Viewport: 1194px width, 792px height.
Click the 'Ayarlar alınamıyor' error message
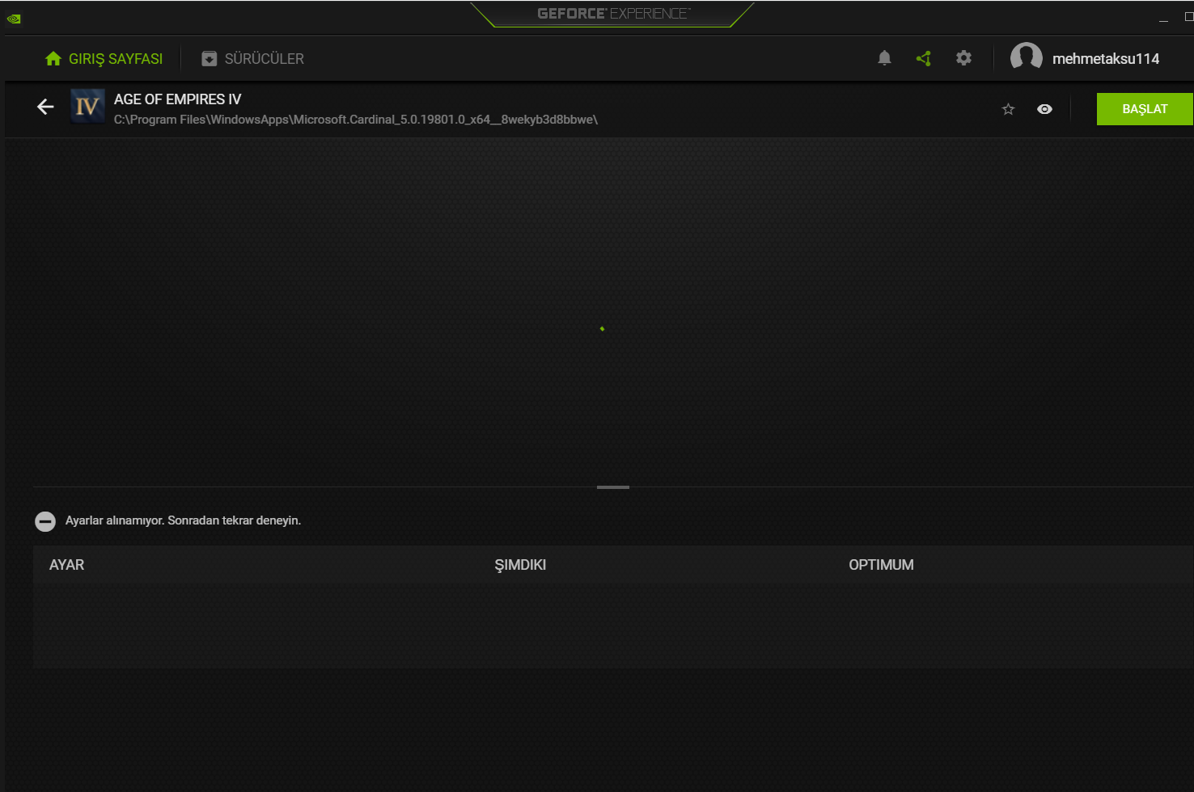point(183,520)
